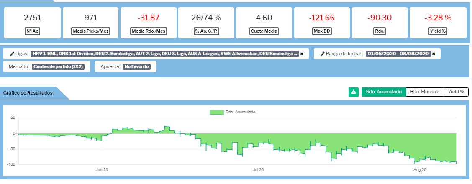Toggle the Rdo. Acumulado green legend swatch
The width and height of the screenshot is (472, 184).
(x=216, y=112)
